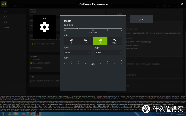
Task: Open the privacy policy link
Action: tap(33, 10)
